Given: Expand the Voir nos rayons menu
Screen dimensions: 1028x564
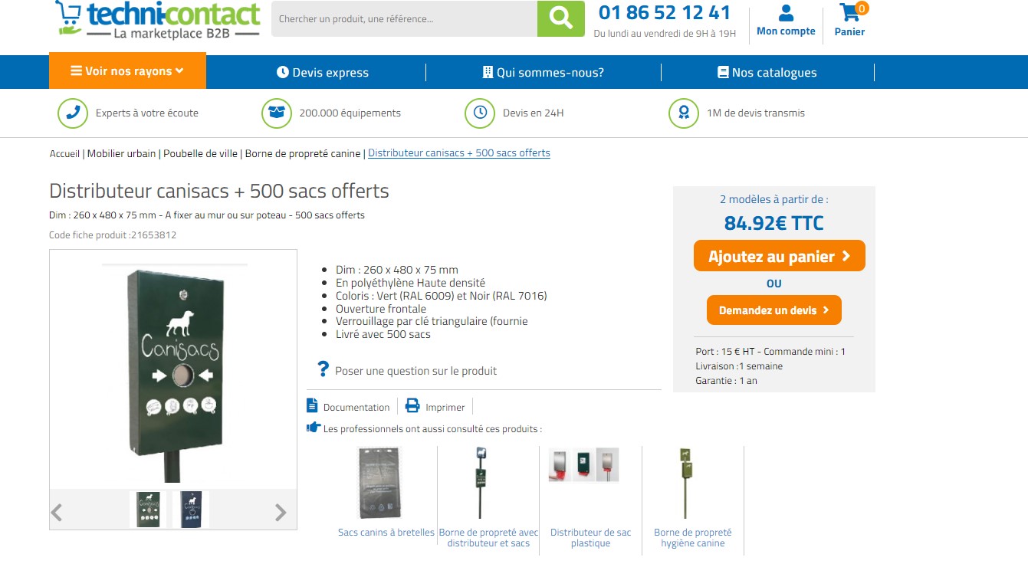Looking at the screenshot, I should (x=127, y=71).
